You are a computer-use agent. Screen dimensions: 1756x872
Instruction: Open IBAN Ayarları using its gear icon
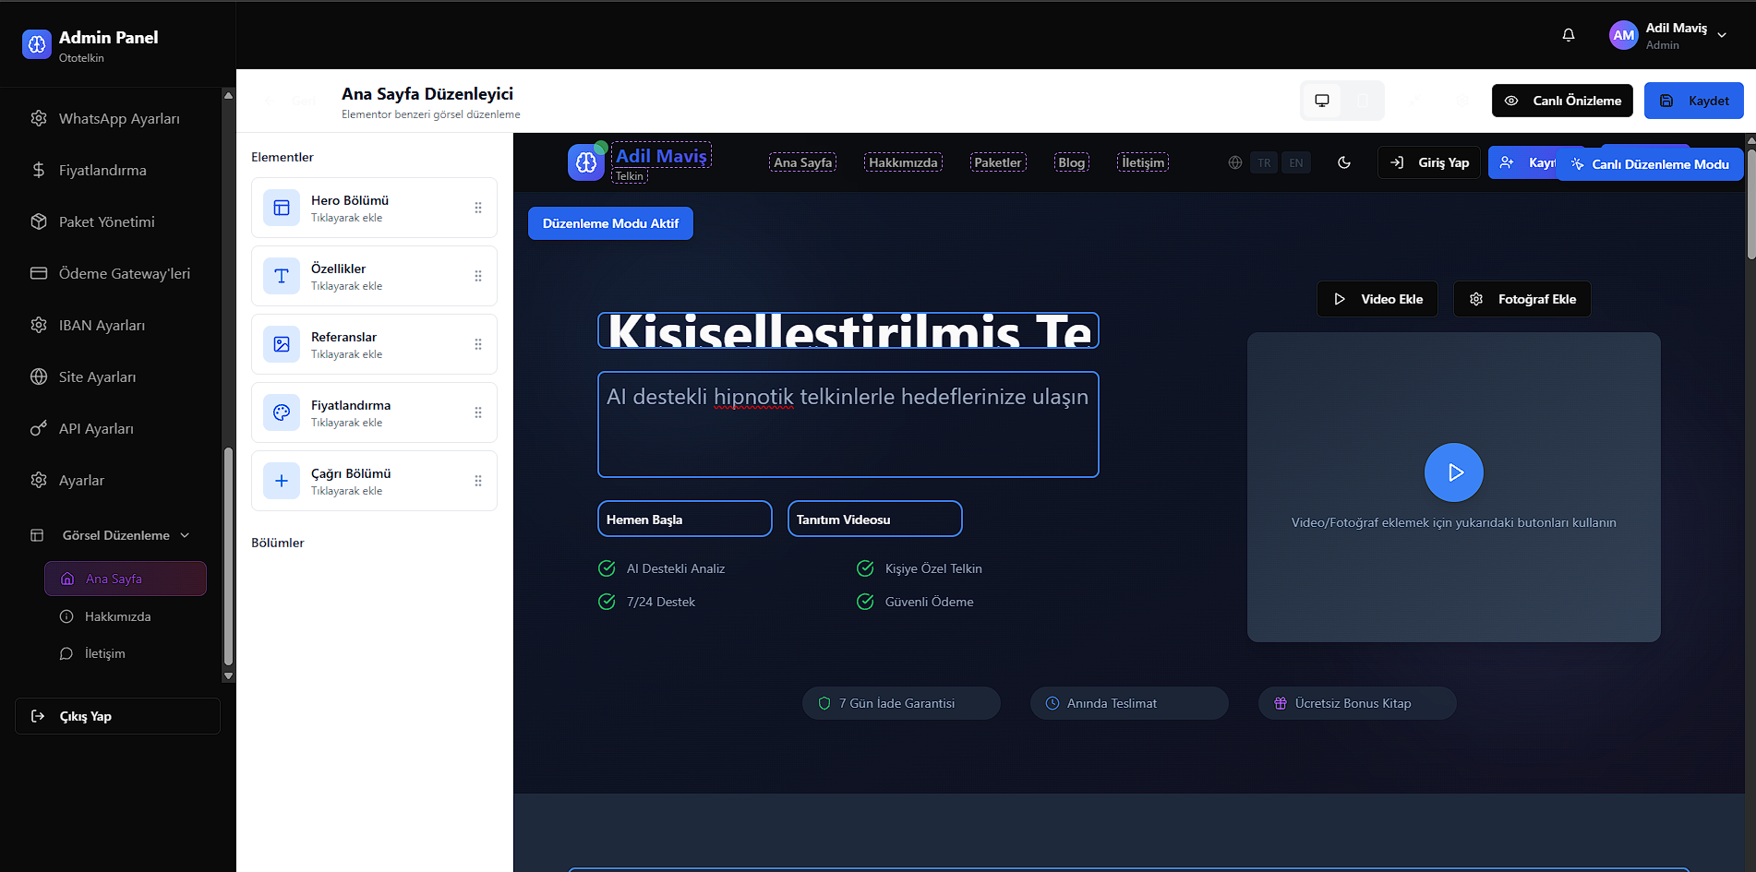point(38,325)
